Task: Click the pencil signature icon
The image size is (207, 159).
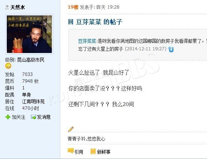Action: 71,129
